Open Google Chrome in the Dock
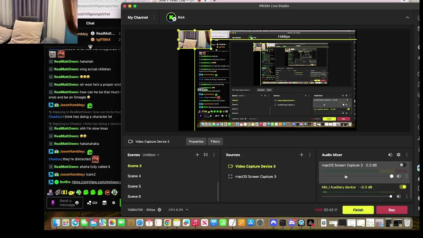423x238 pixels. click(168, 223)
